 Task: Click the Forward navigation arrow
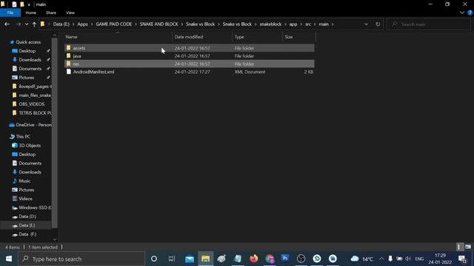18,24
